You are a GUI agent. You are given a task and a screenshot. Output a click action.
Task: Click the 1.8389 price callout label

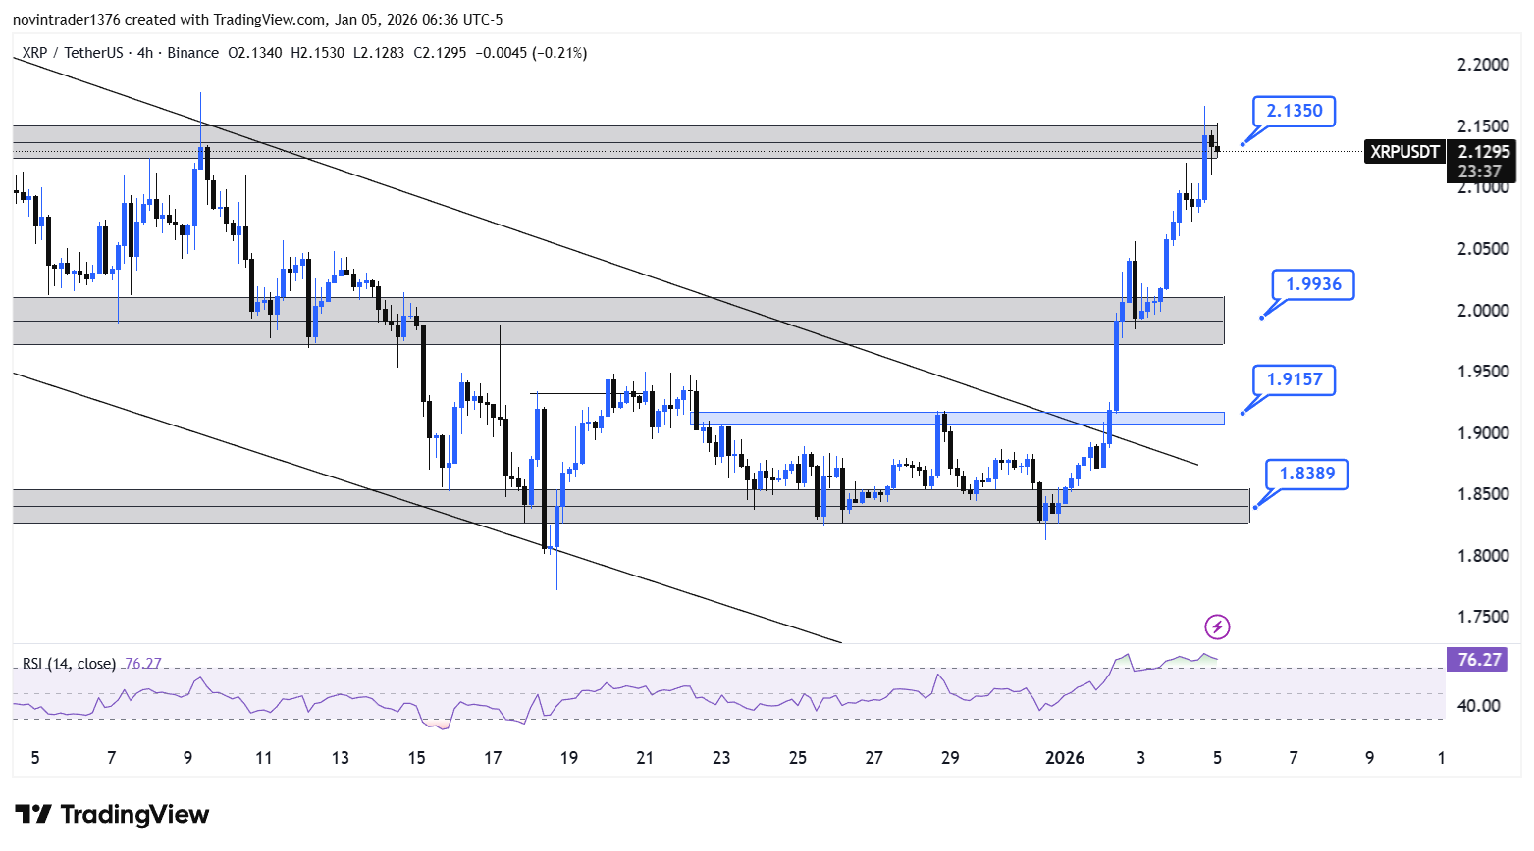click(x=1306, y=474)
